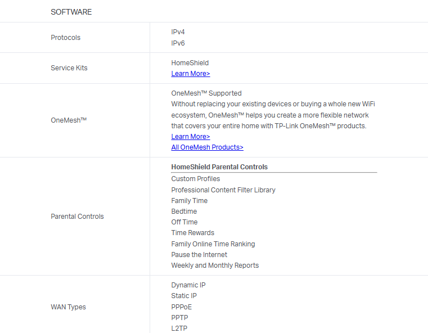Select the Protocols row label
The width and height of the screenshot is (428, 333).
66,38
